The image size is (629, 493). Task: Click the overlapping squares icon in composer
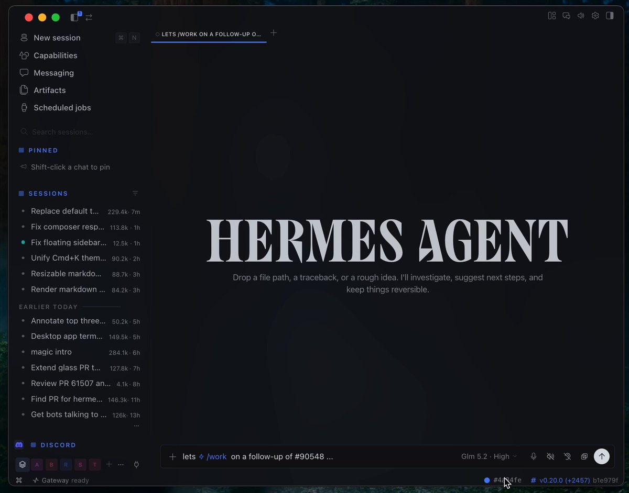pos(584,456)
